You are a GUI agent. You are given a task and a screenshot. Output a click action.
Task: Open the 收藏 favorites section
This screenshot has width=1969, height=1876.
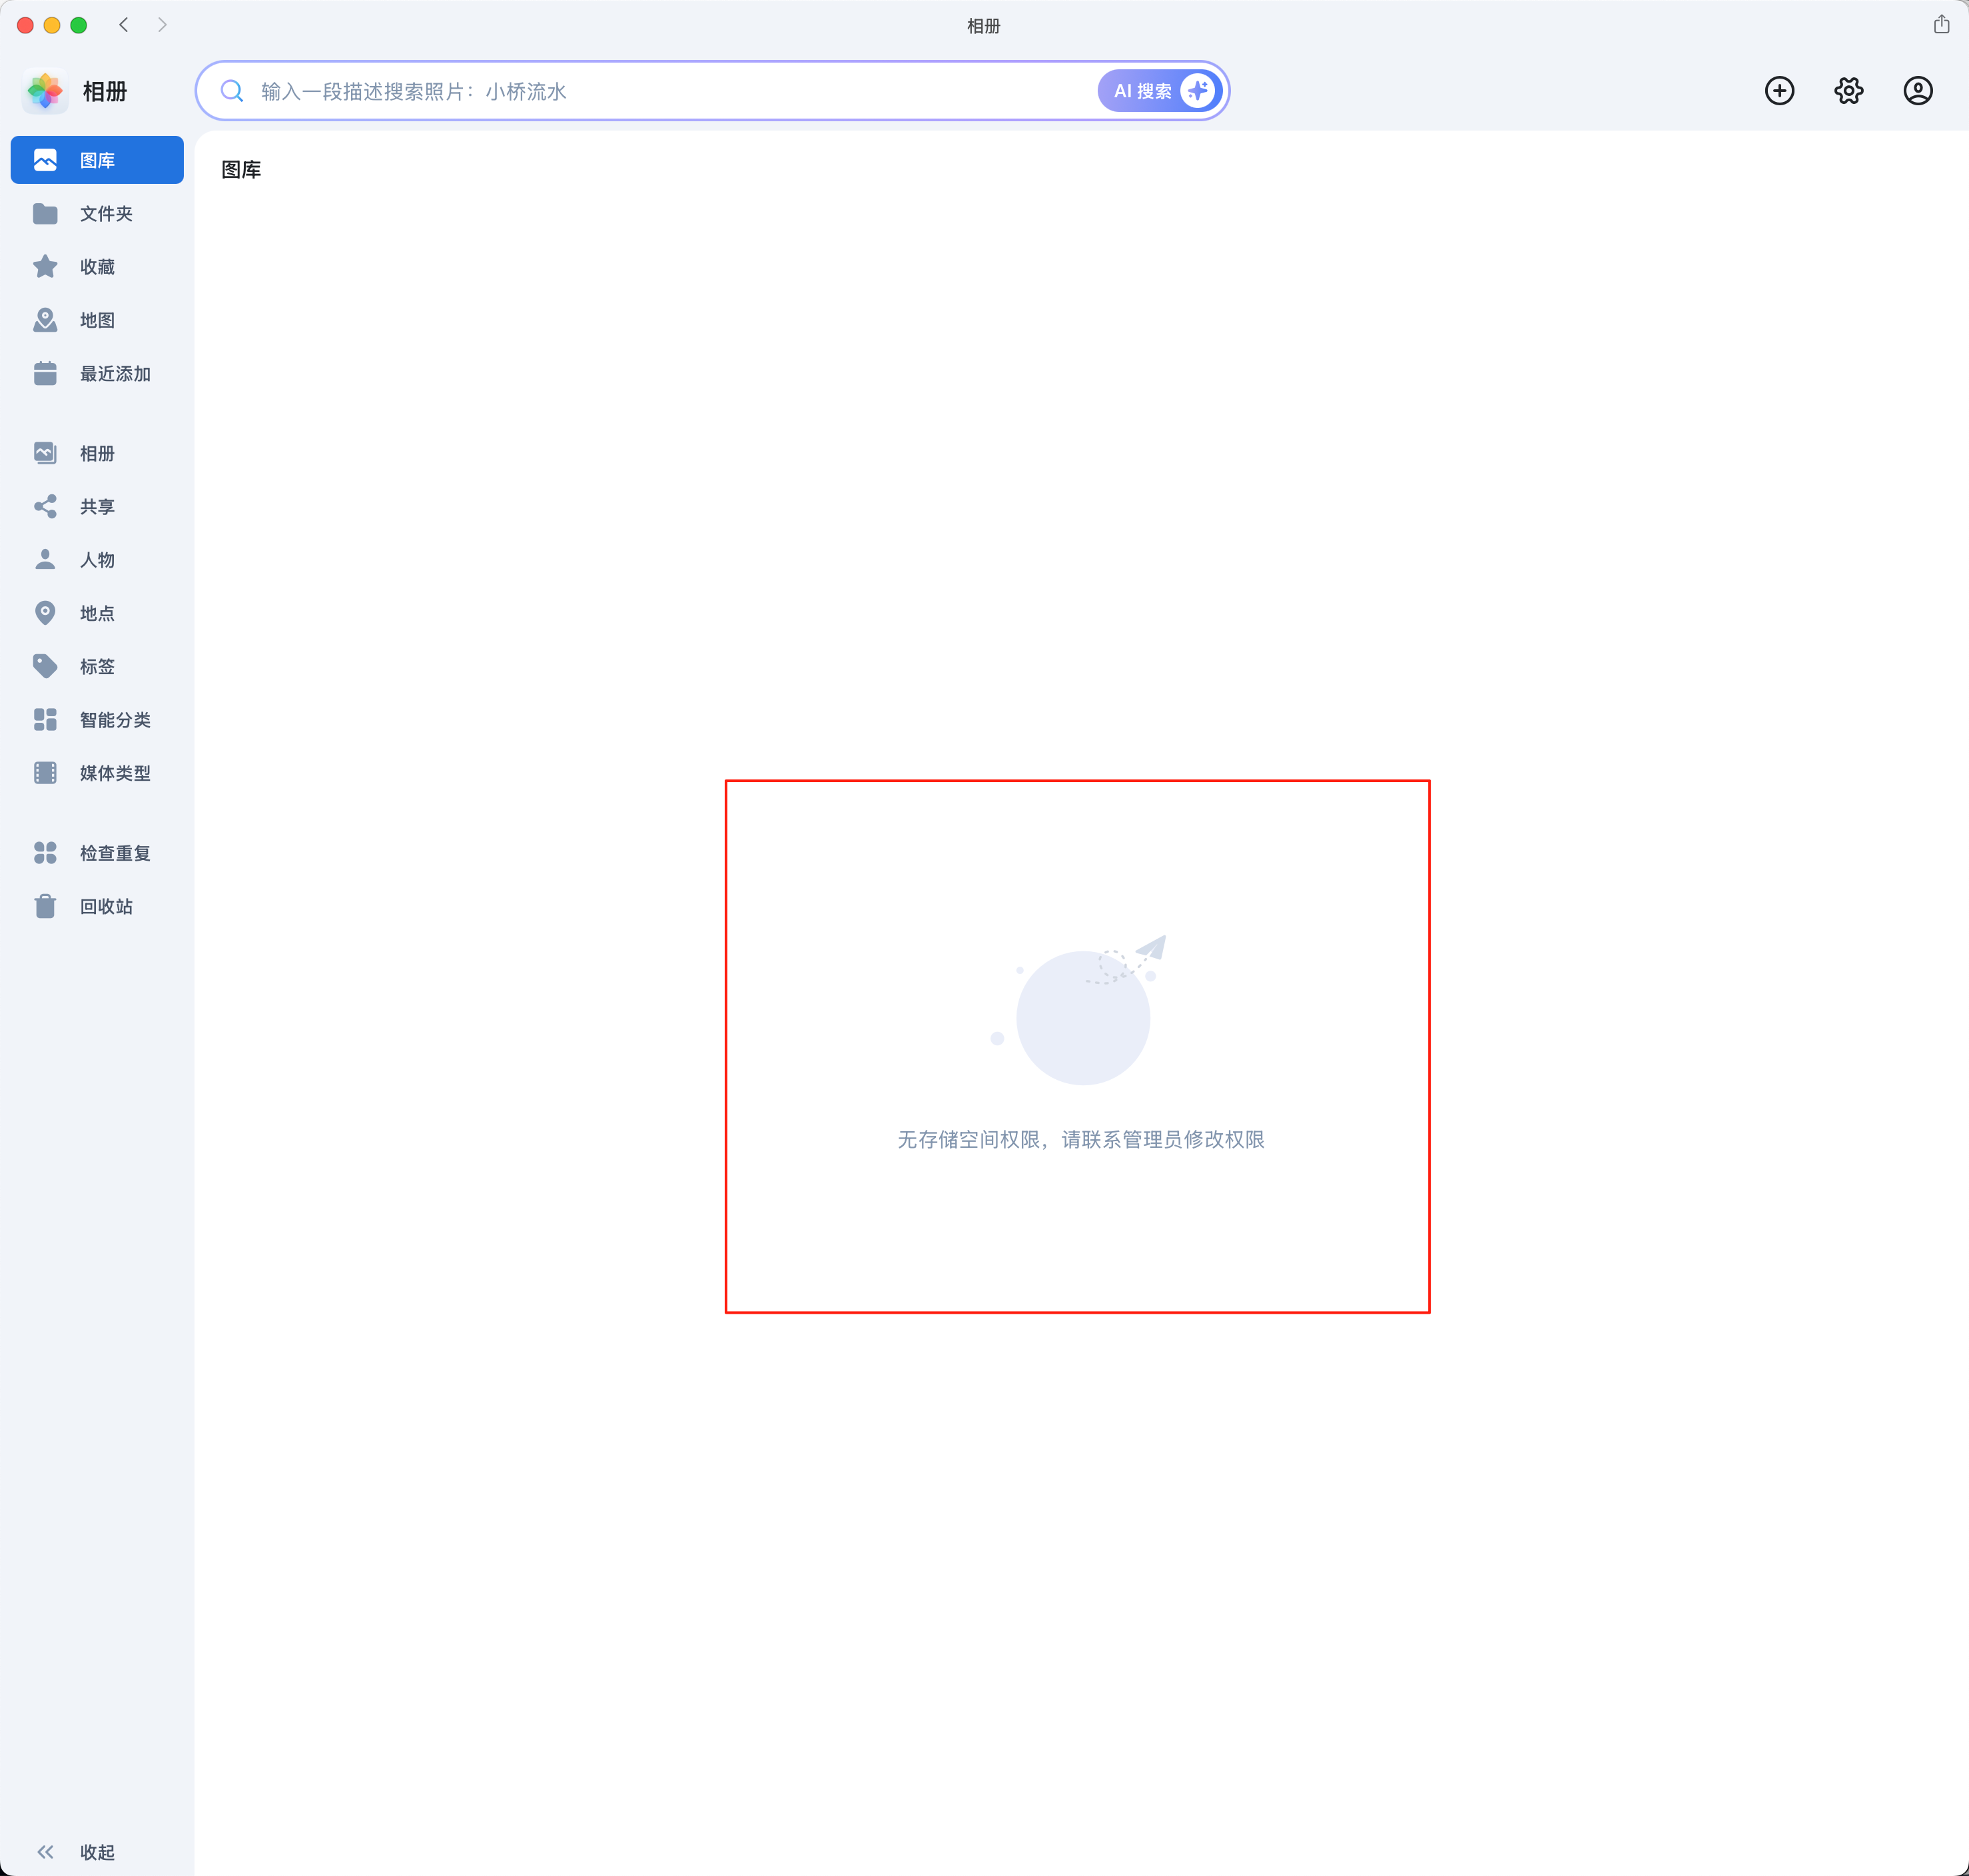pyautogui.click(x=97, y=267)
